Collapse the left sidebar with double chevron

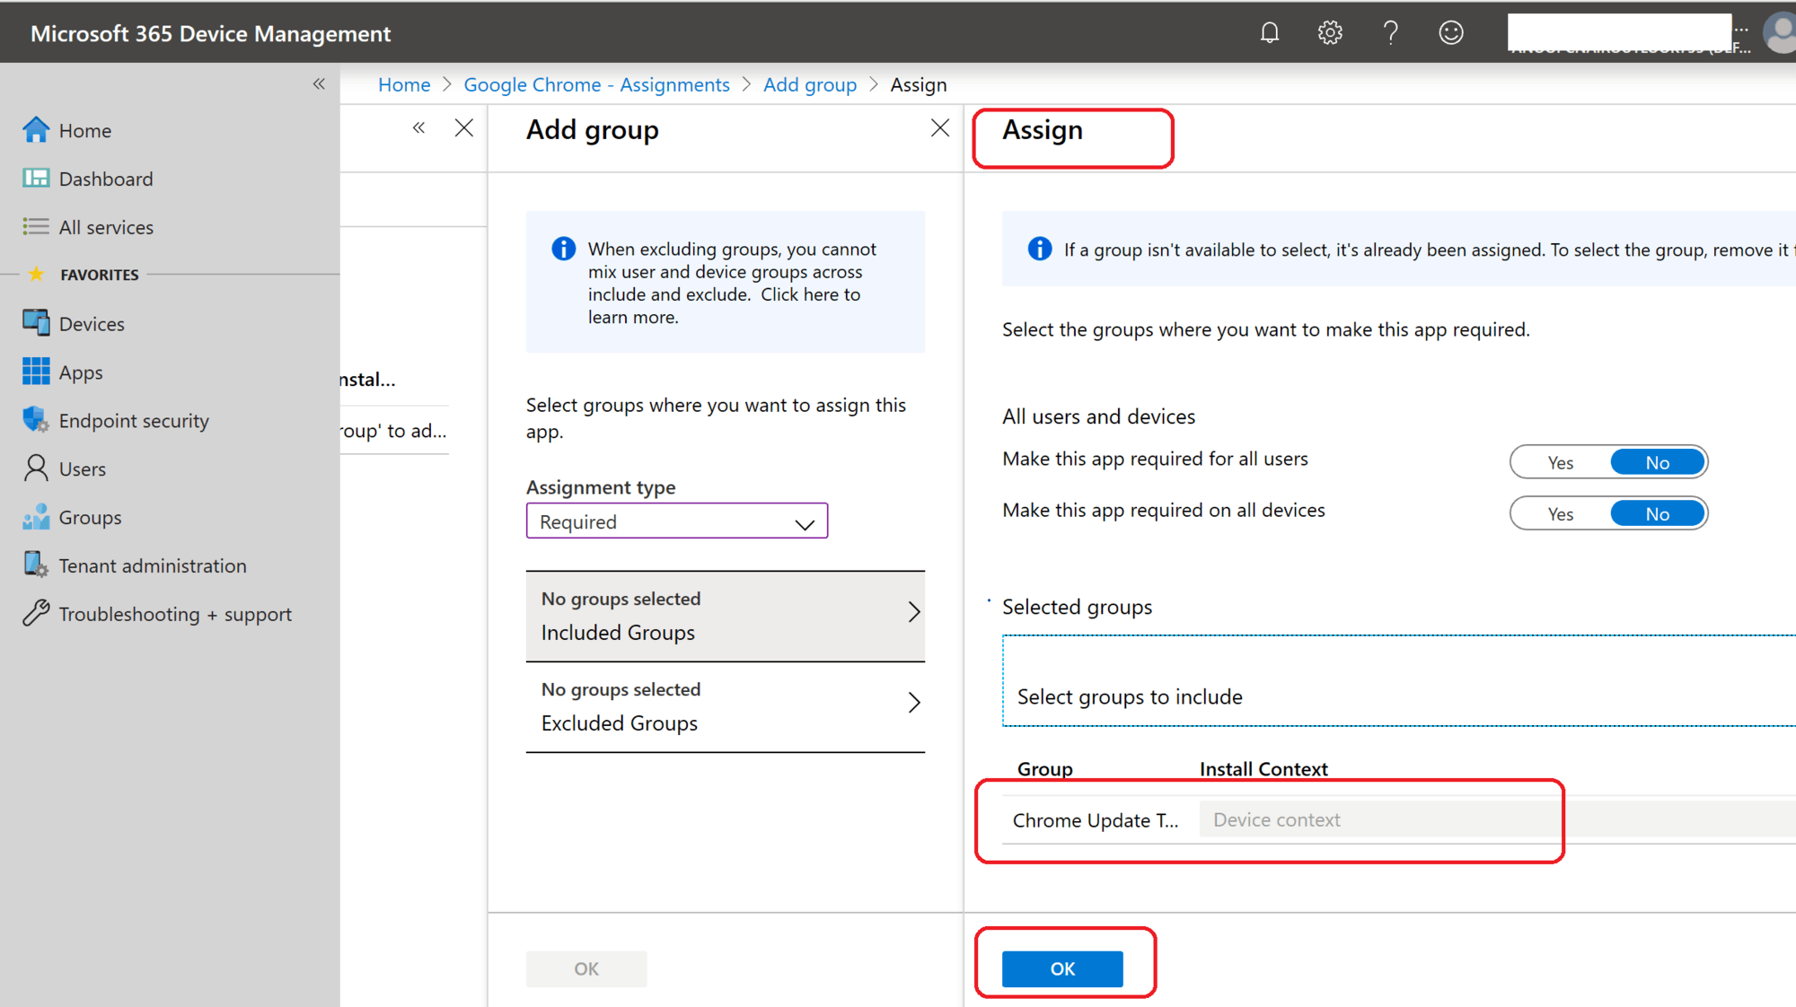pyautogui.click(x=319, y=83)
